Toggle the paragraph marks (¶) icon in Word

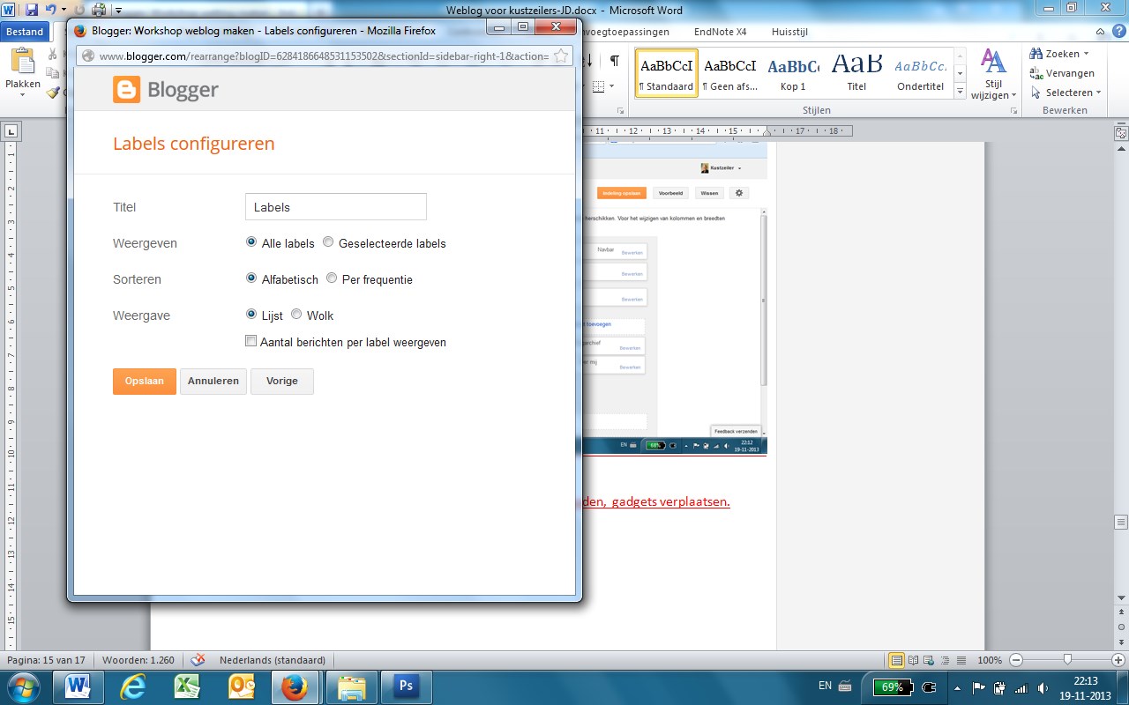(615, 60)
